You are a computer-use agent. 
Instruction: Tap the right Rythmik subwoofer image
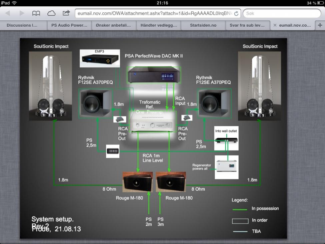point(214,103)
